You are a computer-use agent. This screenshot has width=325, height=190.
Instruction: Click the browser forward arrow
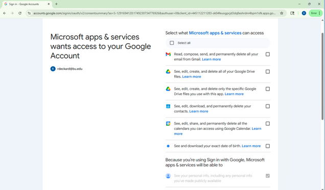[x=12, y=13]
